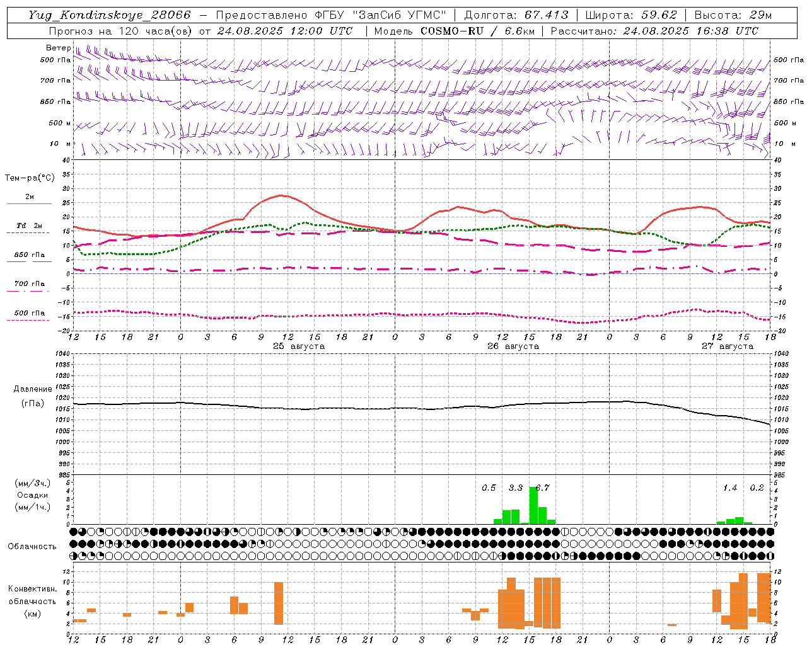The image size is (807, 645).
Task: Click the elevation text Высота: 29м
Action: (733, 15)
